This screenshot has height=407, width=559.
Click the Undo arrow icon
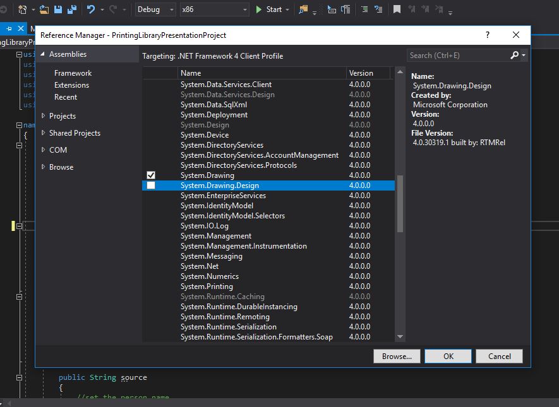click(x=91, y=9)
